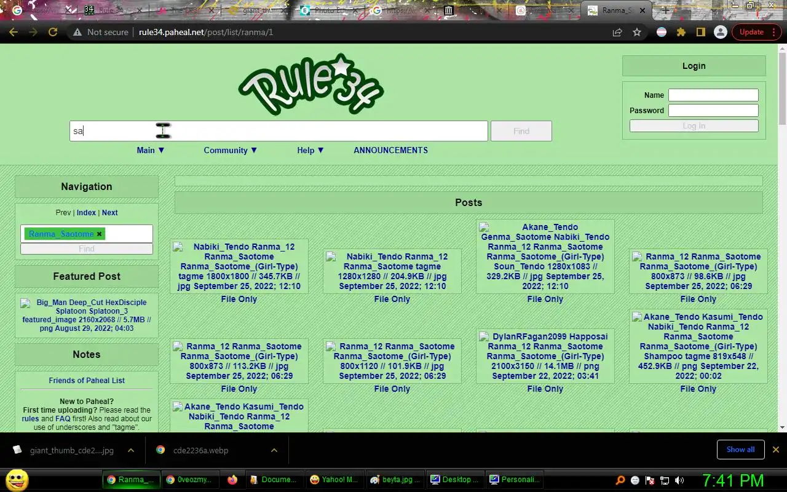Open the 819x548 452.9KB post thumbnail
The image size is (787, 492).
[x=698, y=346]
